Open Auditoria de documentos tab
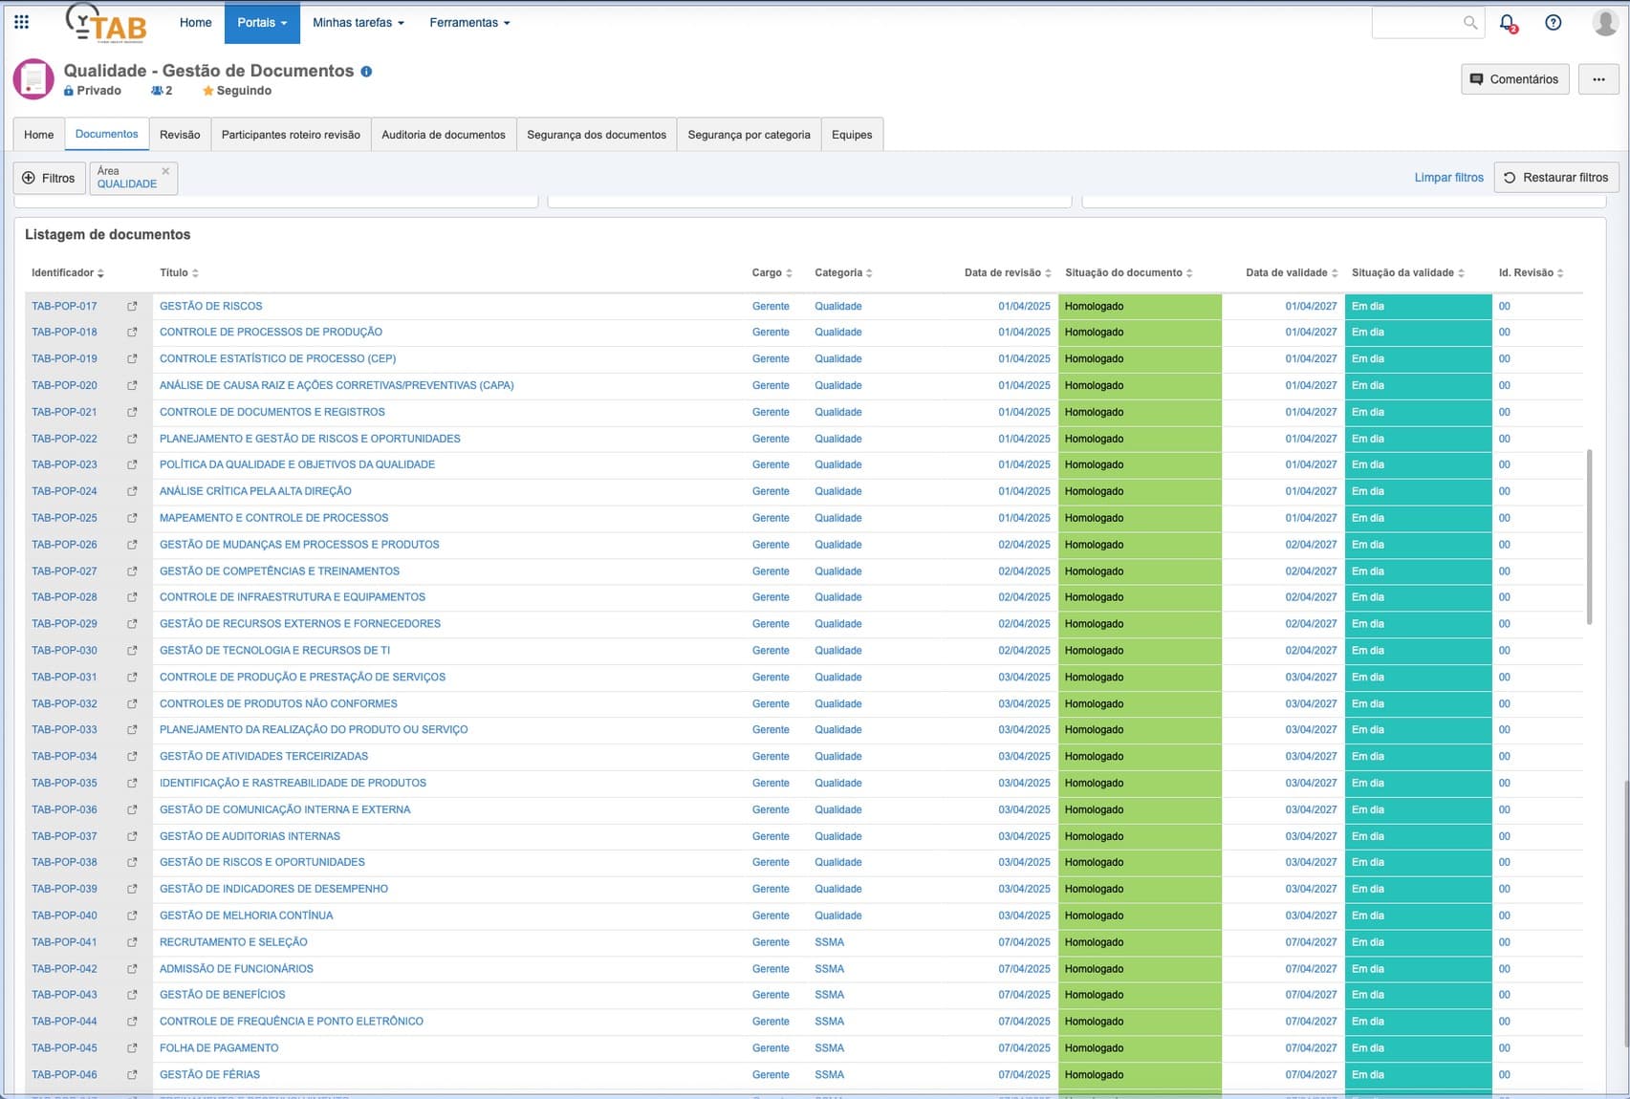Image resolution: width=1630 pixels, height=1099 pixels. click(444, 135)
